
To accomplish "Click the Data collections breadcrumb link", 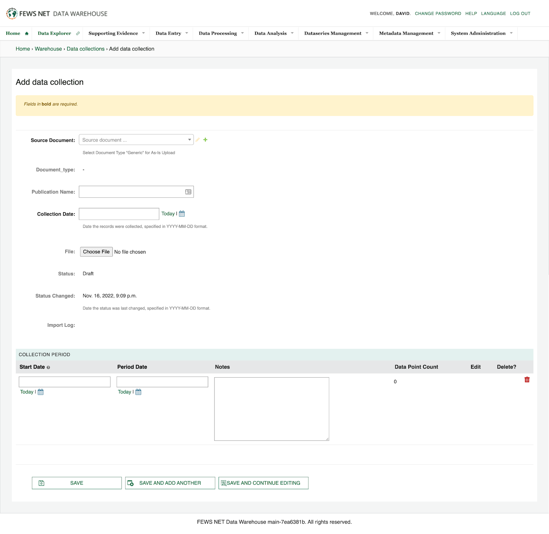I will [x=85, y=49].
